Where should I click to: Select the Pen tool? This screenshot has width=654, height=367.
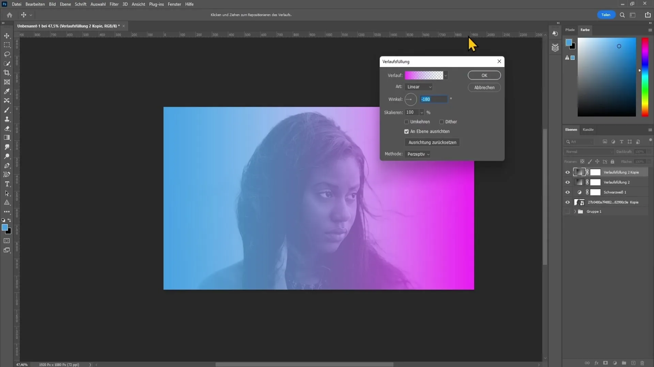point(7,165)
